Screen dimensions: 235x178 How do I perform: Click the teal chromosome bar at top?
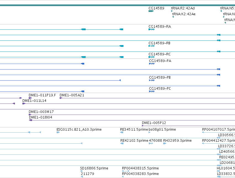click(x=118, y=5)
